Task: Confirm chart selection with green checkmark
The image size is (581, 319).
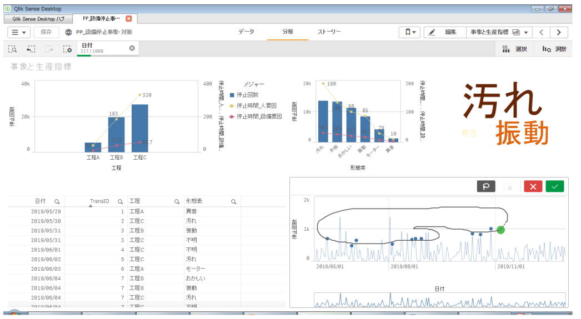Action: click(554, 186)
